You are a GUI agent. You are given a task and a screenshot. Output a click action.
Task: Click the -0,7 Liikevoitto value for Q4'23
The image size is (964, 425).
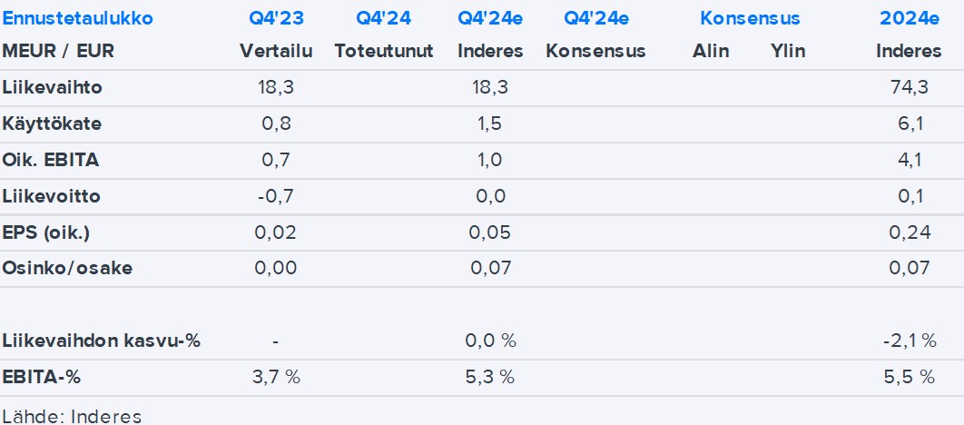click(275, 197)
